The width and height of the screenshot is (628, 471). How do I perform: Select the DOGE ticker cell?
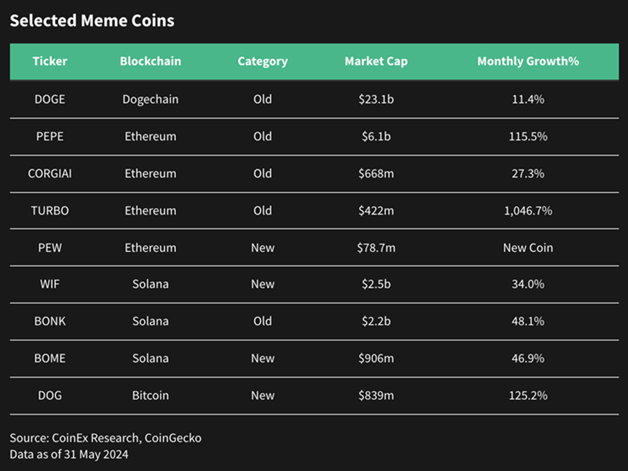coord(50,99)
